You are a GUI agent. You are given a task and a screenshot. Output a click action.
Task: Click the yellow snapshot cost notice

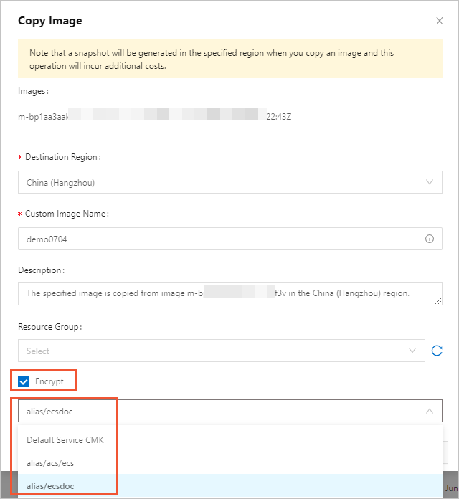click(x=229, y=59)
